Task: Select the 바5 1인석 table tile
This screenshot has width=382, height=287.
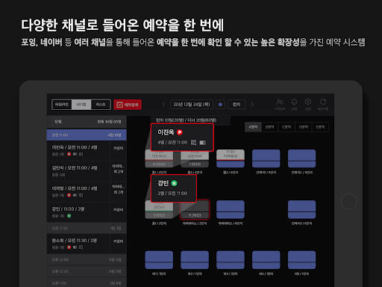Action: [x=301, y=260]
